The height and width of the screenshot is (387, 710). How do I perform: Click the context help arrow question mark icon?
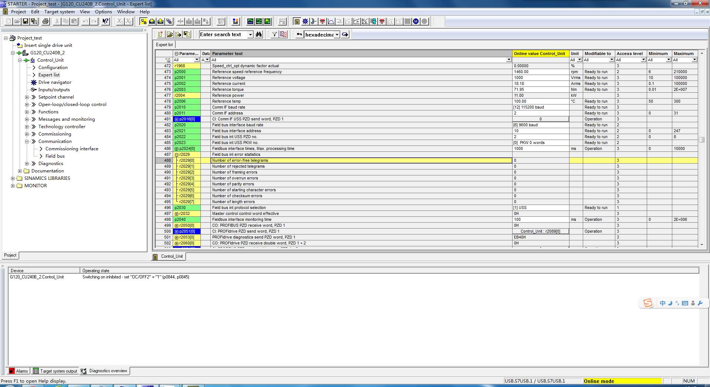coord(106,21)
